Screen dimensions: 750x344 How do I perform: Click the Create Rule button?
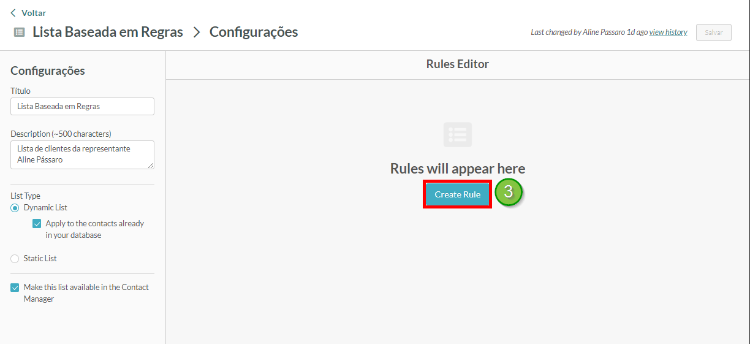pos(458,194)
